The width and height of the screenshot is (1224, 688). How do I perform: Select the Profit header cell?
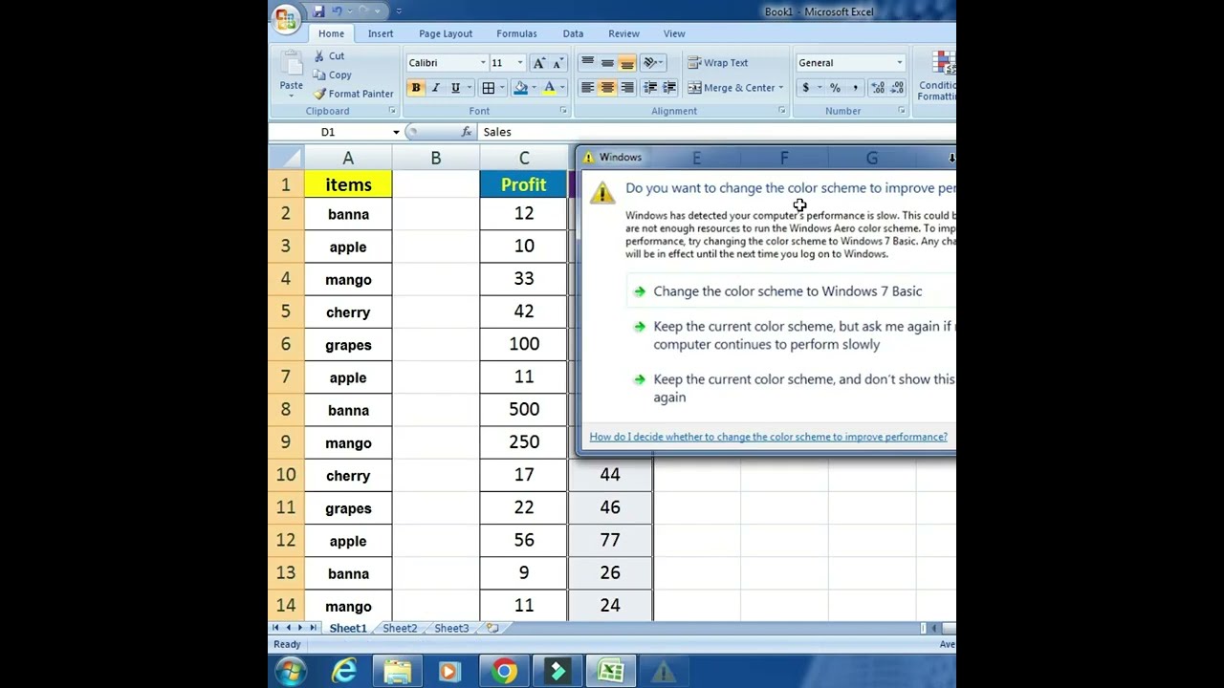tap(523, 184)
